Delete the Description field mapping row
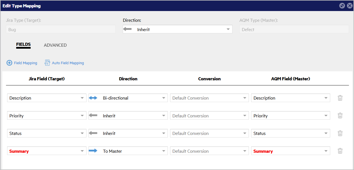The height and width of the screenshot is (170, 354). 340,98
